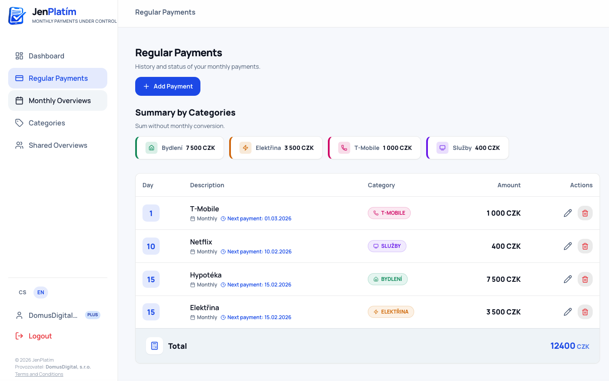609x381 pixels.
Task: Click the JenPlatím logo icon
Action: click(17, 16)
